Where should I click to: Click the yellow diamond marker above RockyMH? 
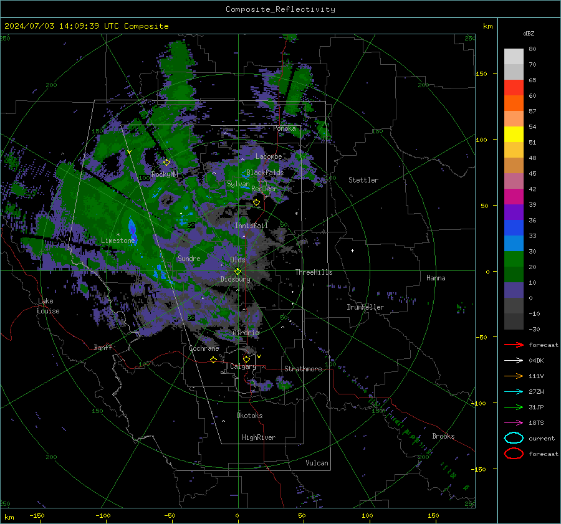tap(166, 163)
